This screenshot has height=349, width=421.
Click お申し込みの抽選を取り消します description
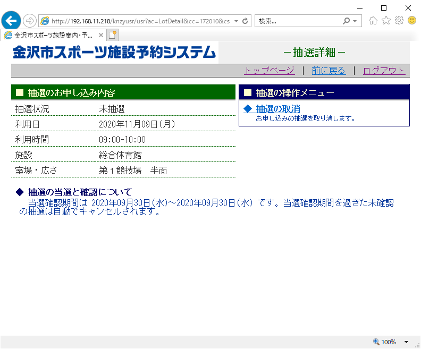pos(306,118)
